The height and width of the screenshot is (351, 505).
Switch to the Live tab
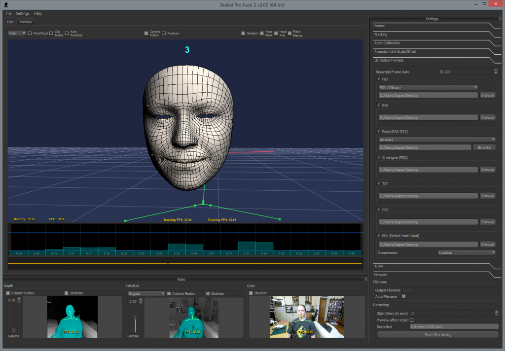(10, 22)
